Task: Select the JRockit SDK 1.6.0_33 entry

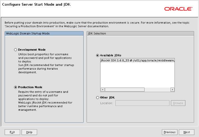Action: coord(137,60)
